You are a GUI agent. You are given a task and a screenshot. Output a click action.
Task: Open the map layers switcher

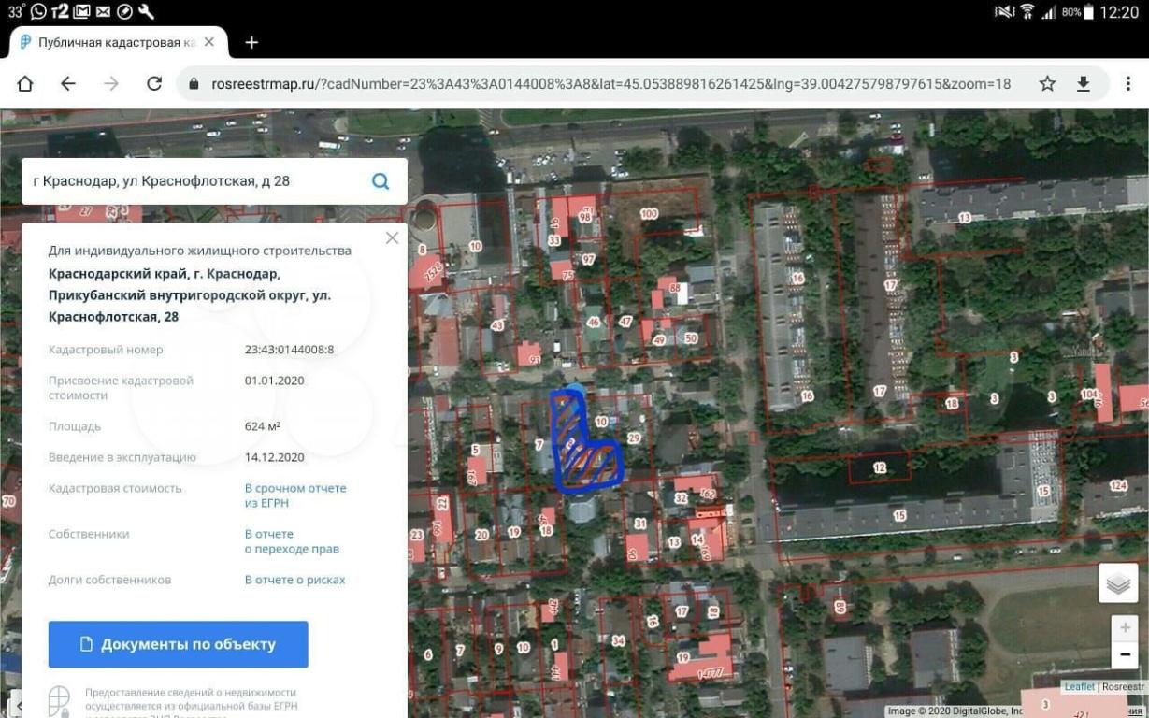tap(1118, 583)
